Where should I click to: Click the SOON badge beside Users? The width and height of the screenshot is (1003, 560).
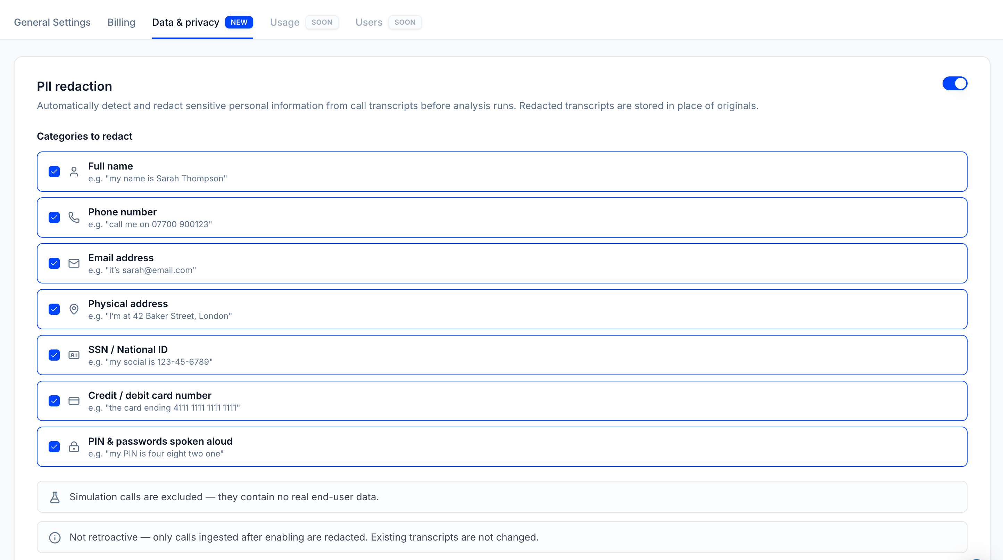click(x=405, y=22)
